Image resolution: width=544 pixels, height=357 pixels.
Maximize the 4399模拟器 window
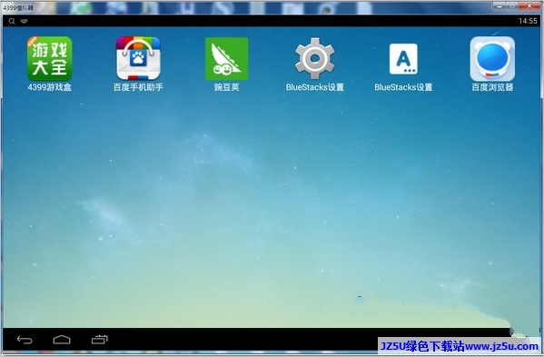512,6
